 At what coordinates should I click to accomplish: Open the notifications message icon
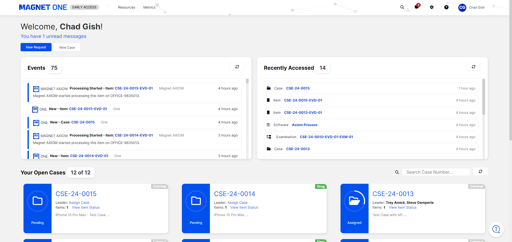(417, 7)
